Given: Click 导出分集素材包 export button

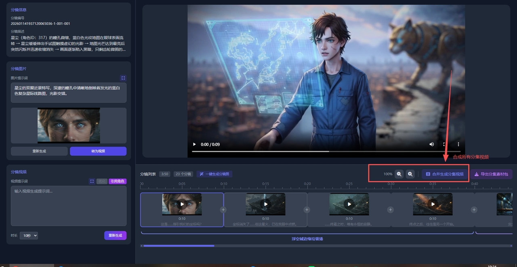Looking at the screenshot, I should 491,174.
